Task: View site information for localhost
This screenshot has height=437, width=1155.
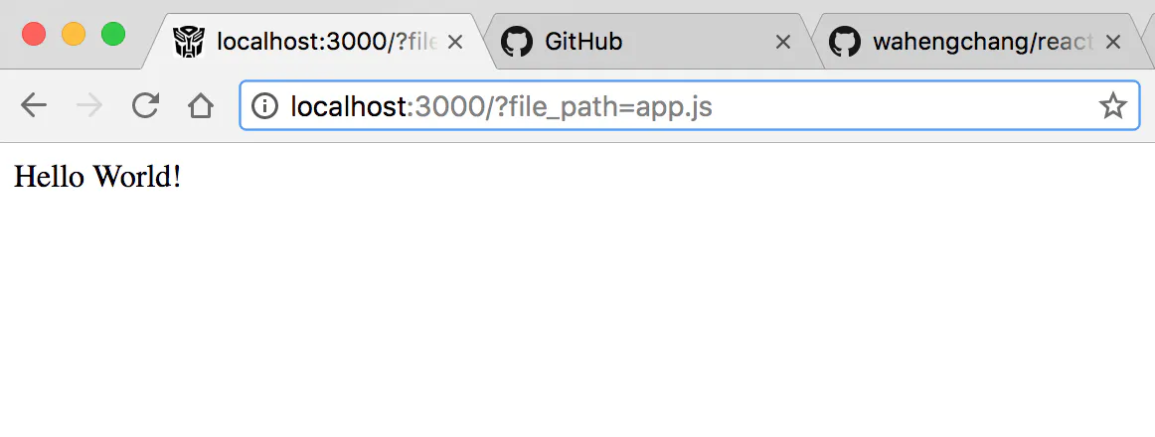Action: click(x=264, y=106)
